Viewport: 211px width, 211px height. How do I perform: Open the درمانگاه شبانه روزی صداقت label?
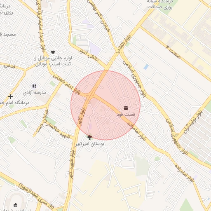coord(160,5)
